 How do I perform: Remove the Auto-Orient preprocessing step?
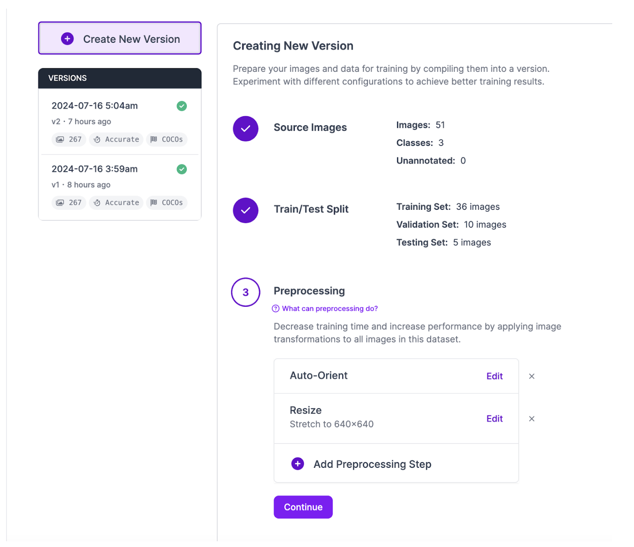coord(532,376)
